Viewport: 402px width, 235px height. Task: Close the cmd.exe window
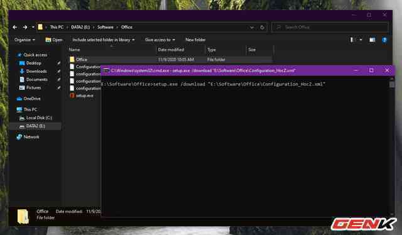point(387,70)
